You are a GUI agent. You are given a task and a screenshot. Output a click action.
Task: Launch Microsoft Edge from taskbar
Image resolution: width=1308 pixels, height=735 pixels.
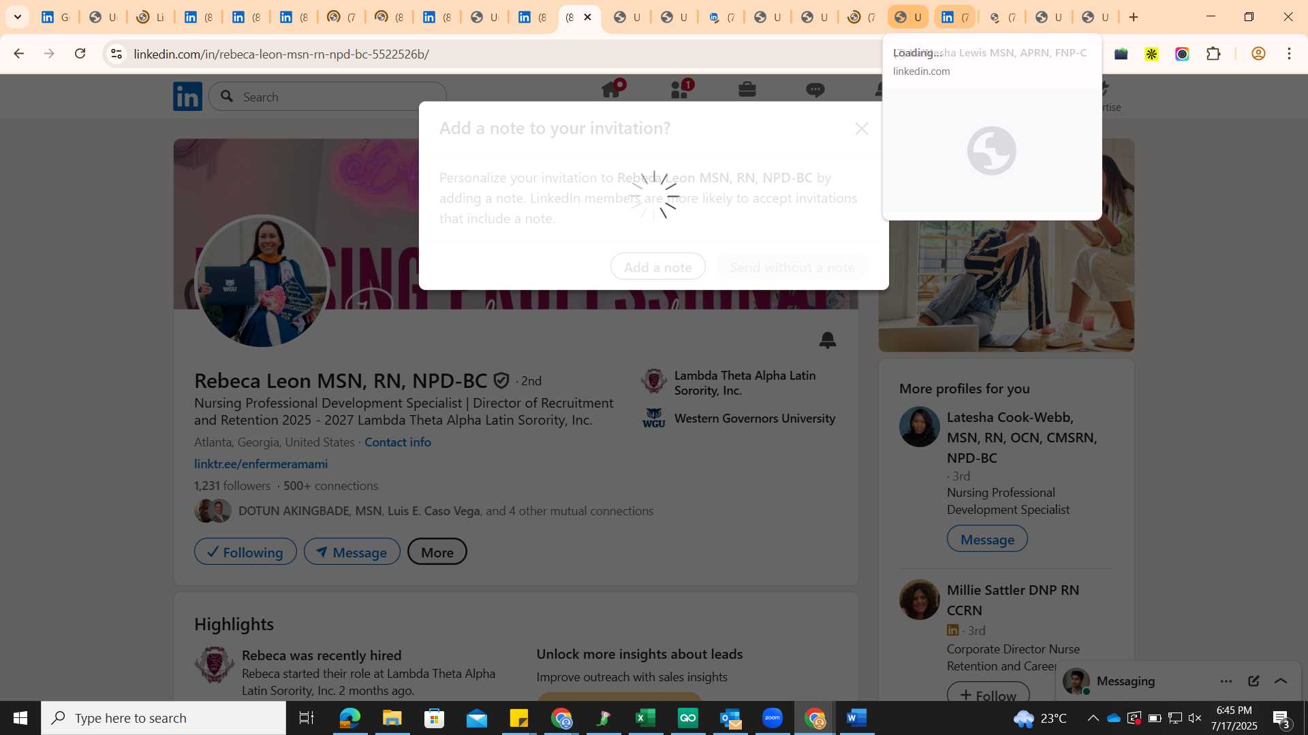(349, 718)
